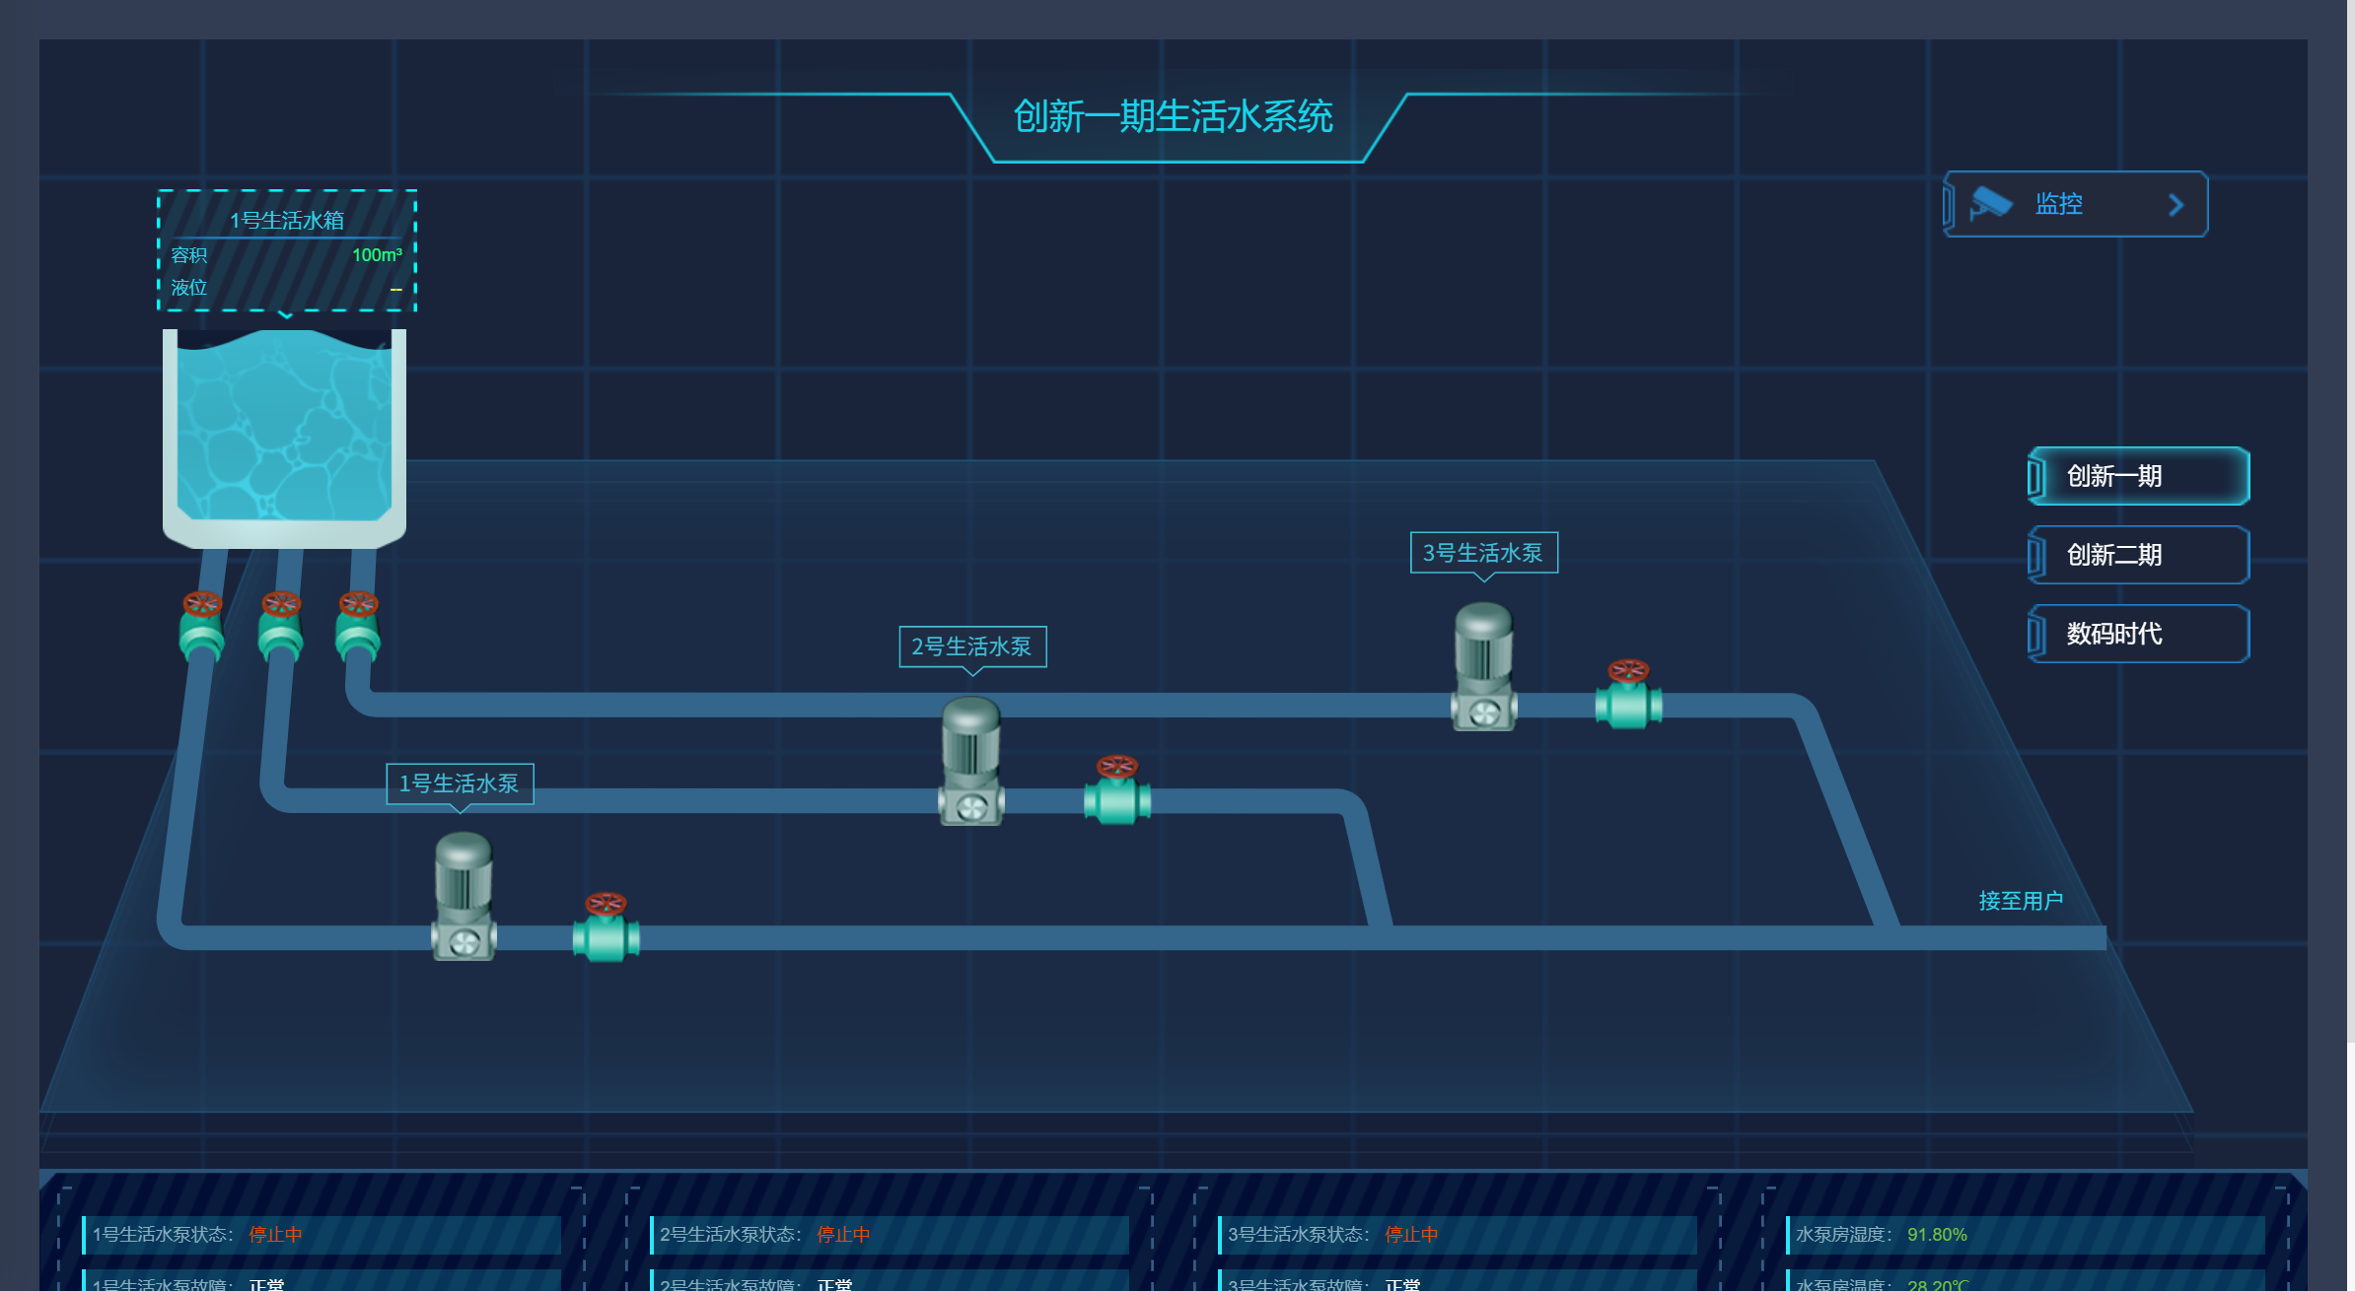This screenshot has height=1291, width=2355.
Task: Click leftmost valve under water tank
Action: tap(202, 628)
